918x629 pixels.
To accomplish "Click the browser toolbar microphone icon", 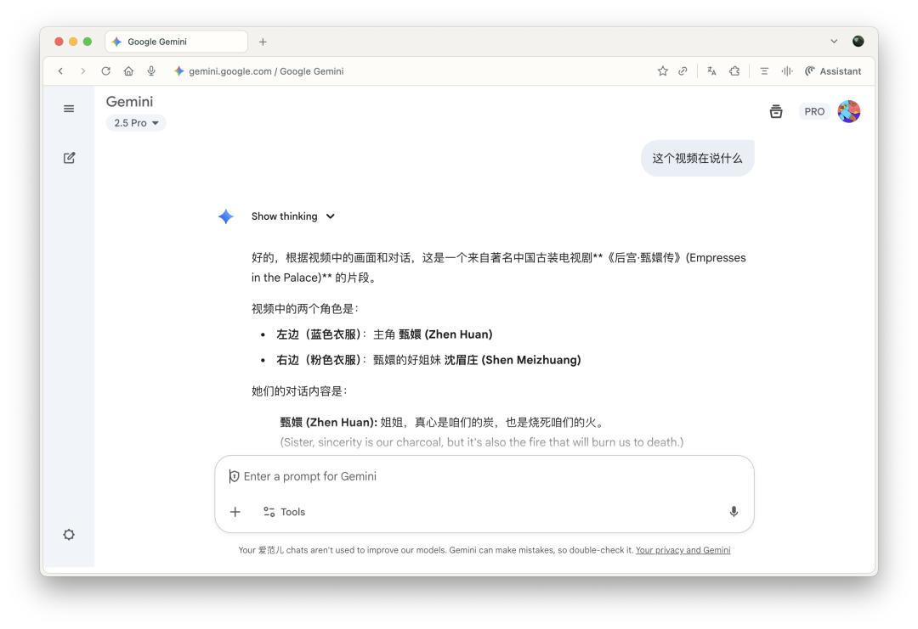I will pyautogui.click(x=151, y=71).
